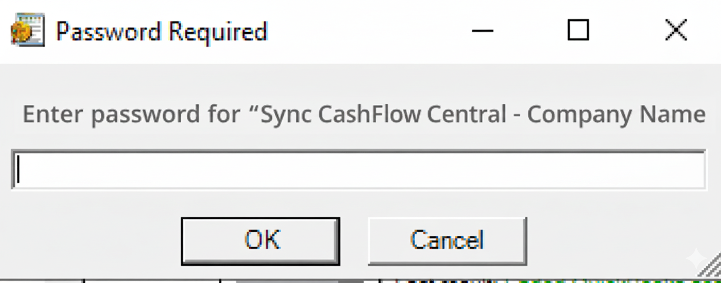The height and width of the screenshot is (283, 721).
Task: Close the Password Required dialog
Action: 675,31
